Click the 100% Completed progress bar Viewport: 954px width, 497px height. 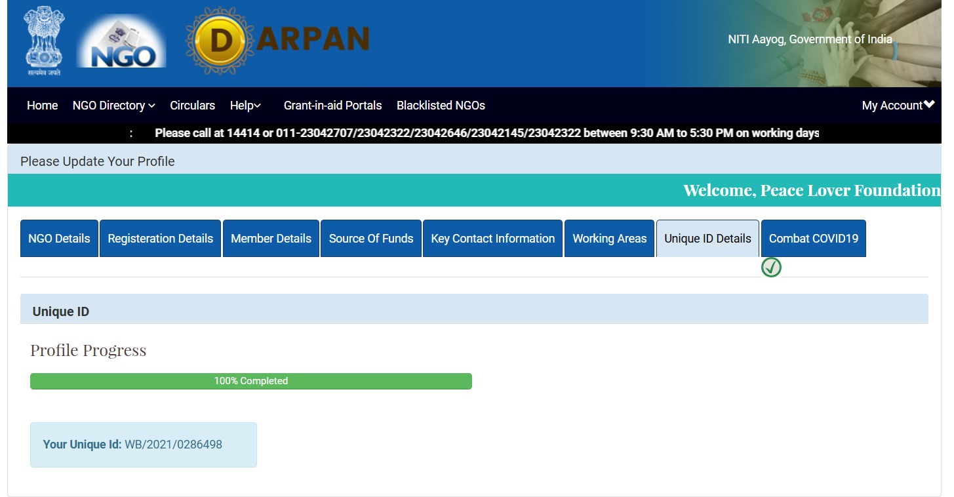click(251, 381)
